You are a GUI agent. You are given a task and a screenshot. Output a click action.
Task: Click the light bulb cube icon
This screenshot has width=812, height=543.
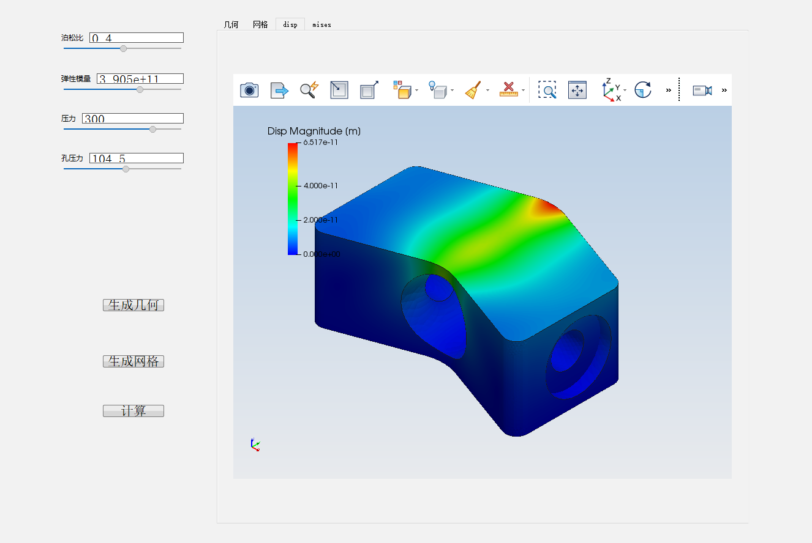[x=437, y=90]
